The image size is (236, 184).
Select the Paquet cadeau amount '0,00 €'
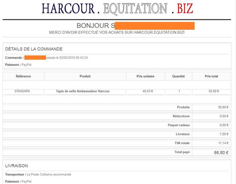click(x=224, y=125)
